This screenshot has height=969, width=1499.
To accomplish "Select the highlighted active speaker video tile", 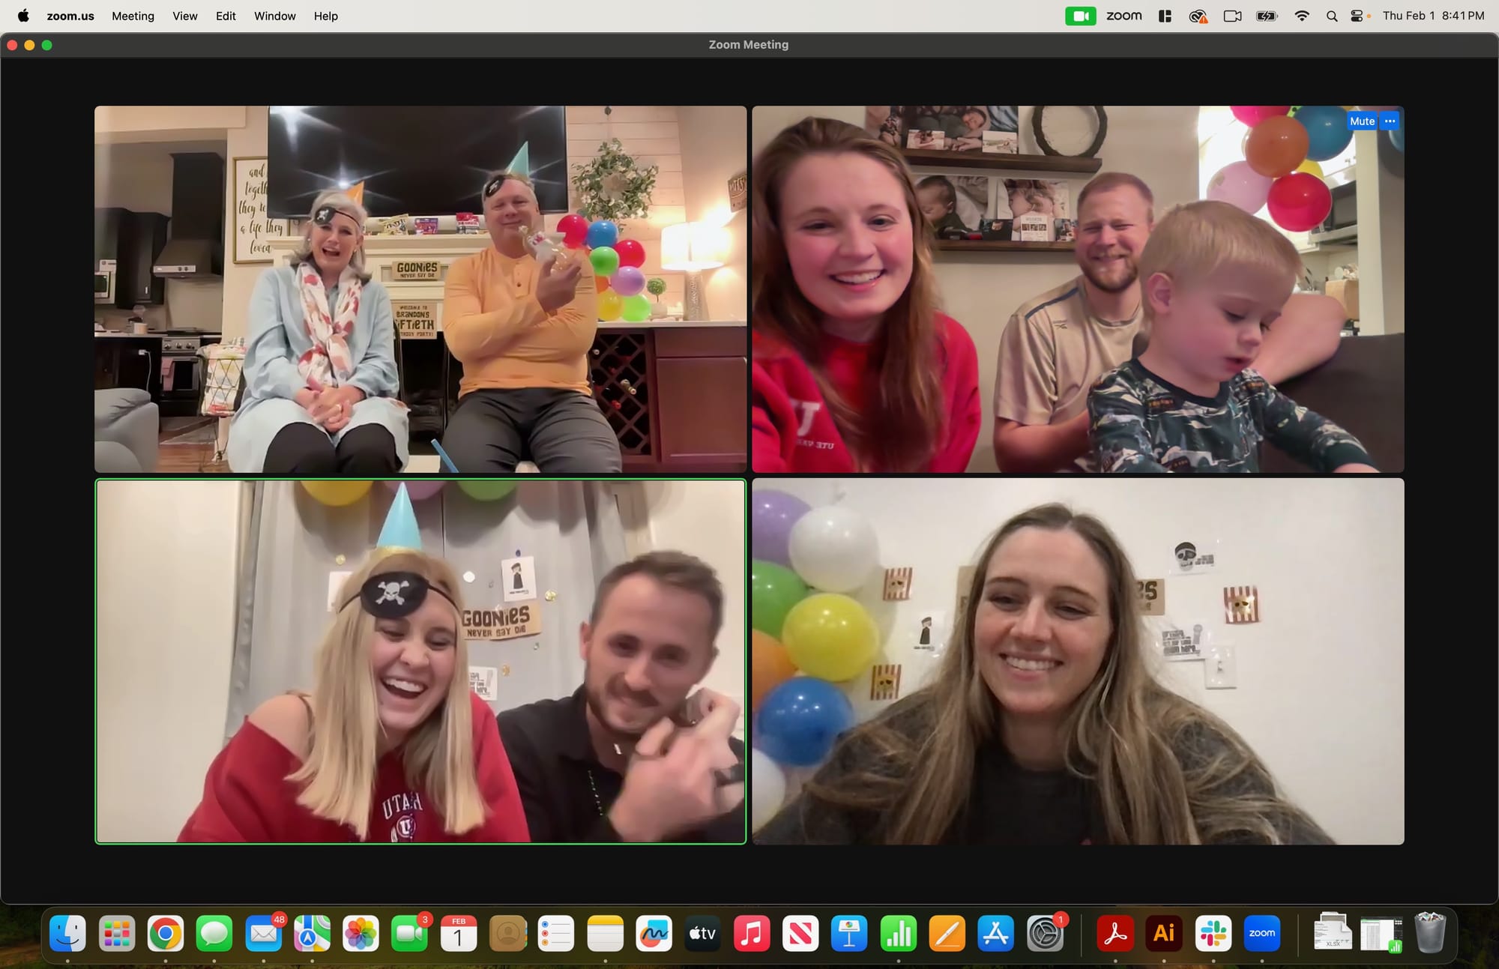I will 420,661.
